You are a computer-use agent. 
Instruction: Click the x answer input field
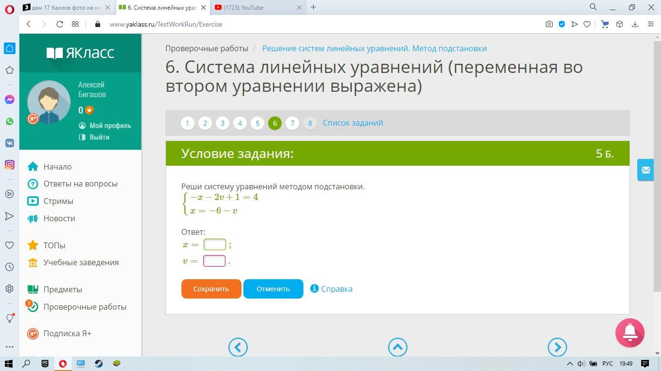coord(214,245)
